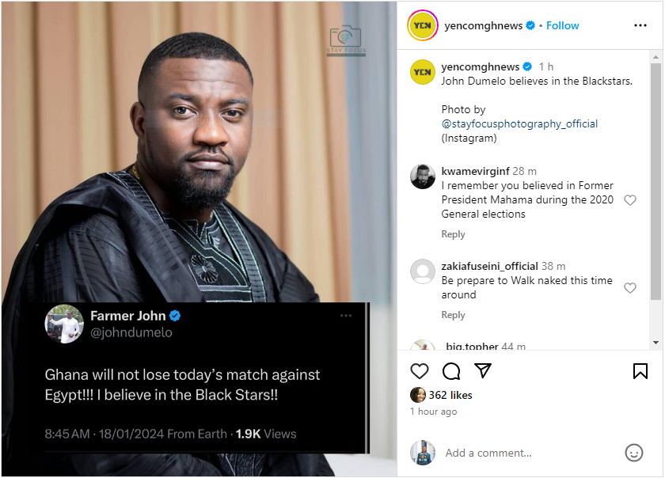Click yencomghnews avatar in post header
This screenshot has width=665, height=478.
tap(422, 25)
